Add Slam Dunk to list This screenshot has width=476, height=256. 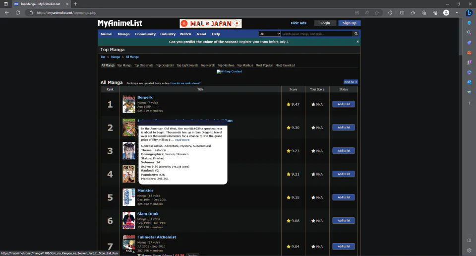coord(344,221)
